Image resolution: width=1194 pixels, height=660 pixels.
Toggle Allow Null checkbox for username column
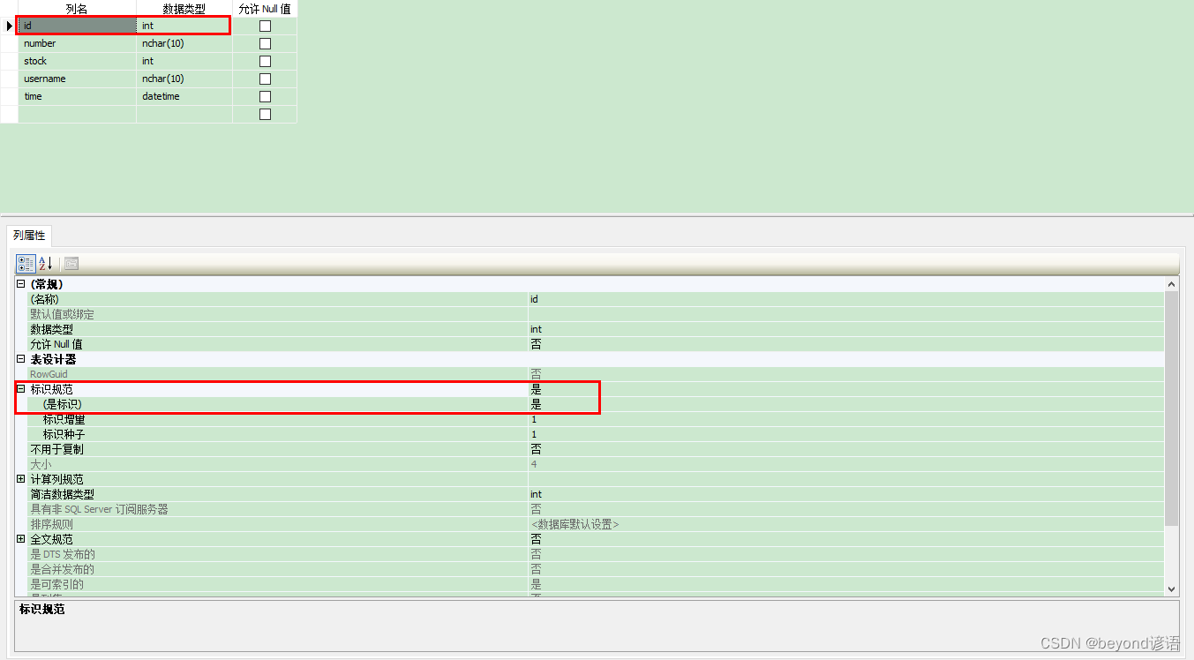coord(265,79)
